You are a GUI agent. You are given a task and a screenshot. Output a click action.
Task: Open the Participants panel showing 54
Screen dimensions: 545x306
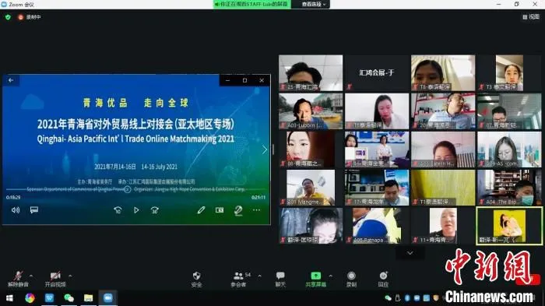point(240,279)
